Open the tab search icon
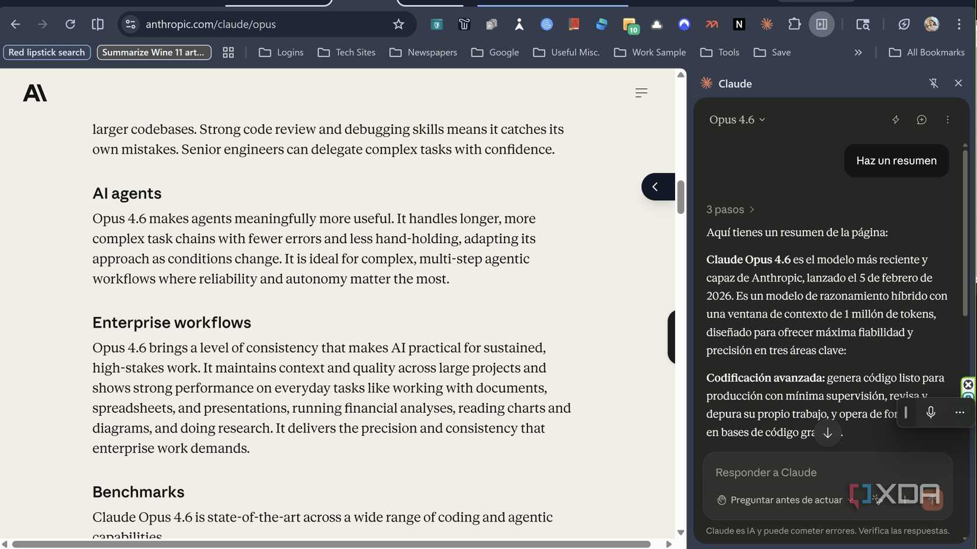 coord(863,24)
